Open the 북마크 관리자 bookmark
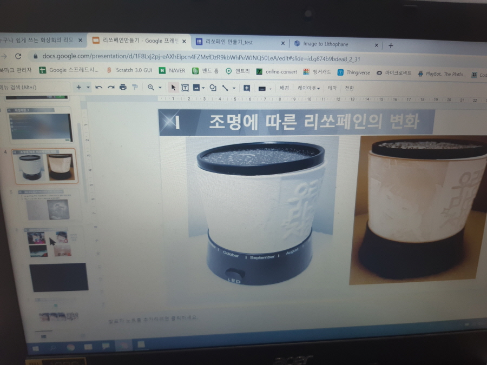This screenshot has width=487, height=365. (x=16, y=70)
